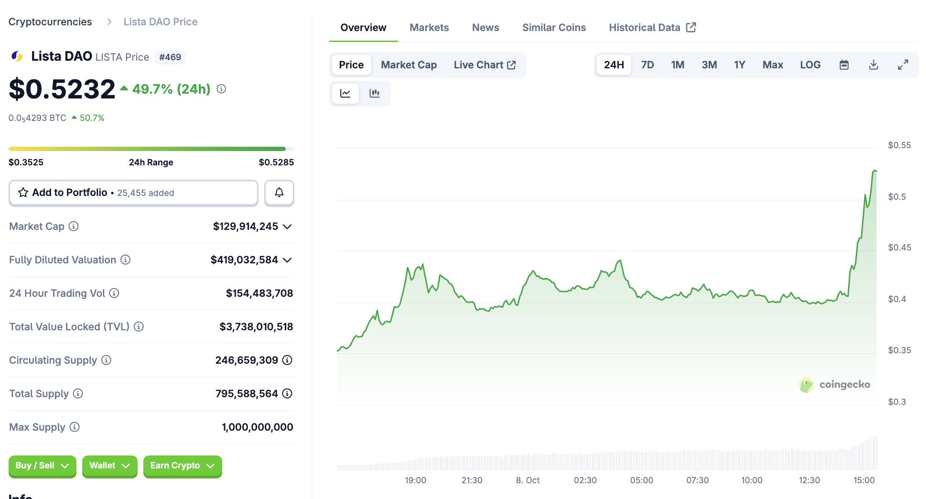
Task: Click info icon beside Circulating Supply value
Action: 287,360
